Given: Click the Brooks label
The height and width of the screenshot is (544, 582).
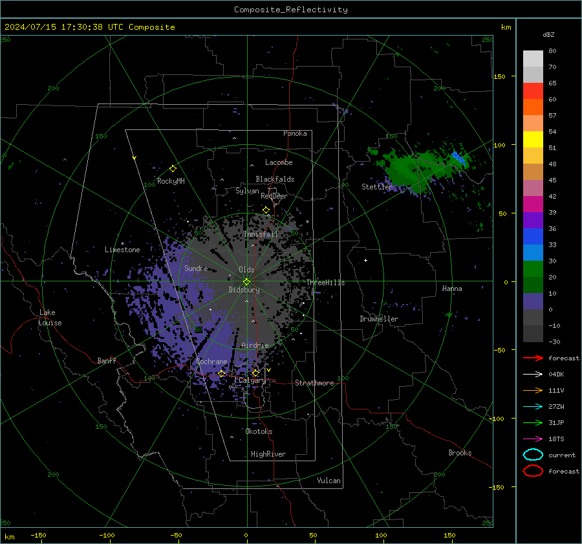Looking at the screenshot, I should (460, 453).
